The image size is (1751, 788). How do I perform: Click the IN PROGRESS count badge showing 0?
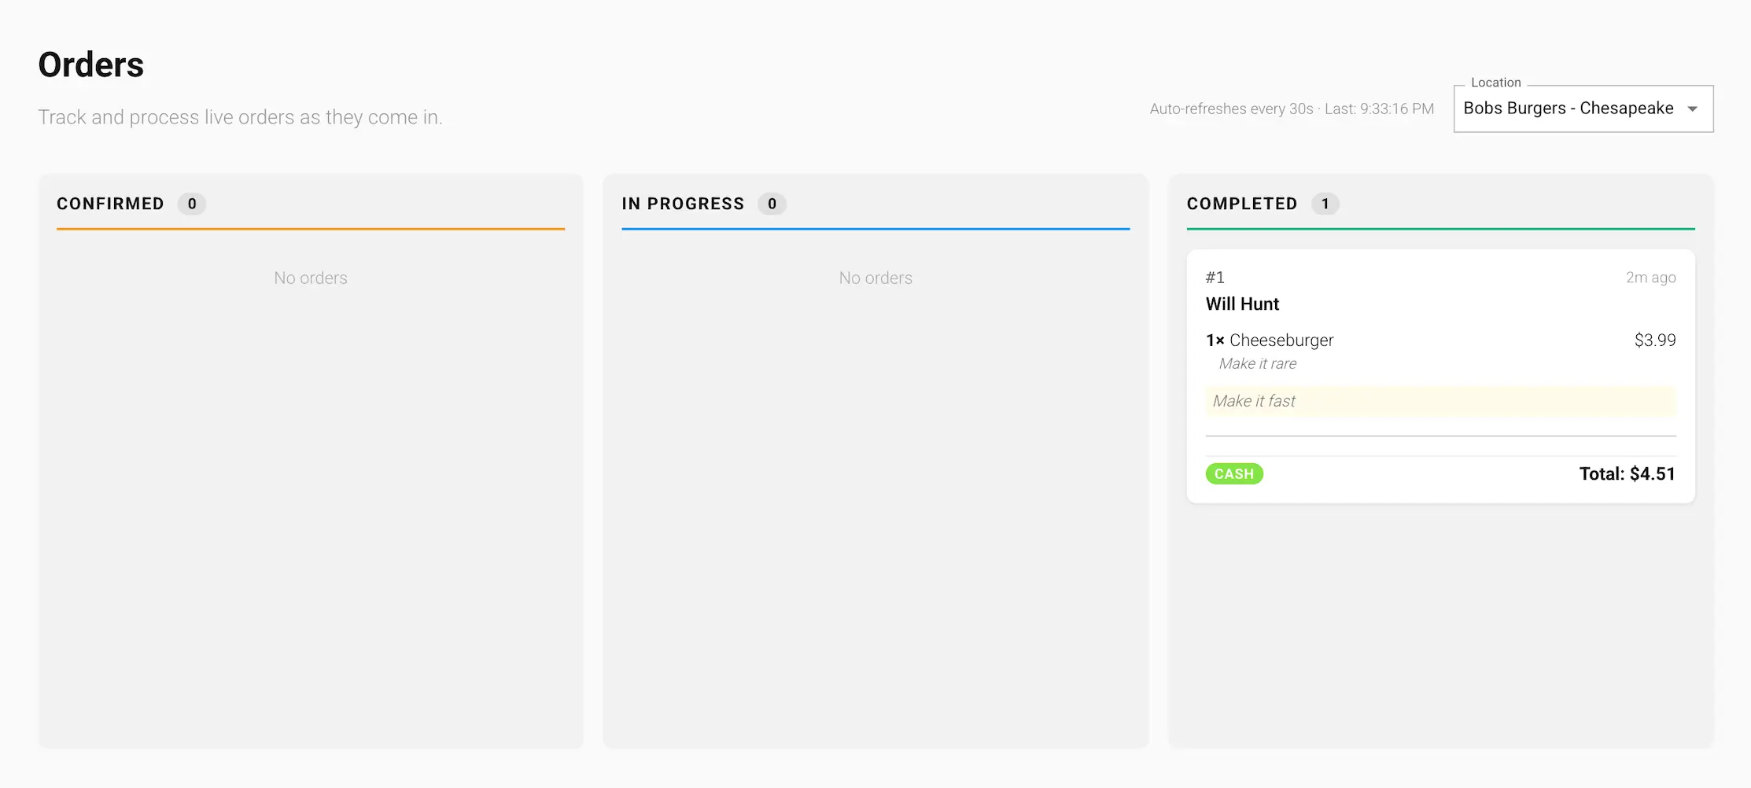pos(772,204)
